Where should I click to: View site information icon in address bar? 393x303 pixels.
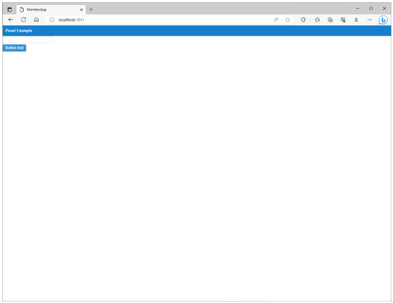point(52,20)
